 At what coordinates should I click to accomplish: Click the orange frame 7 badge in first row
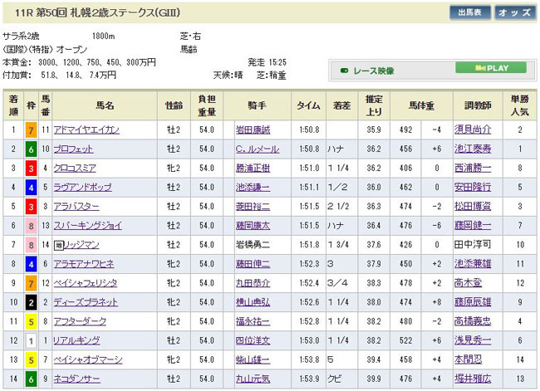pyautogui.click(x=32, y=130)
